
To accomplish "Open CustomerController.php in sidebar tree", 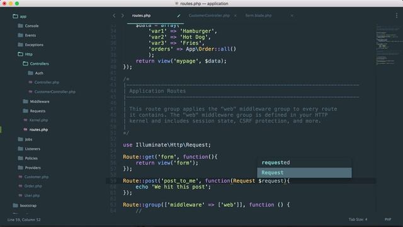I will [x=55, y=92].
